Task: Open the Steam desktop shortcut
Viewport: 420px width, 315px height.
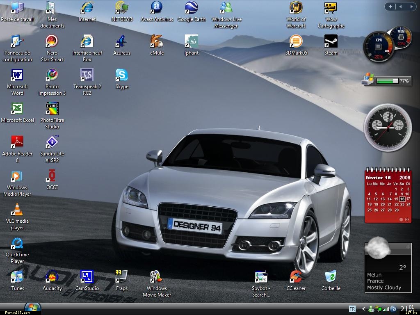Action: (x=331, y=41)
